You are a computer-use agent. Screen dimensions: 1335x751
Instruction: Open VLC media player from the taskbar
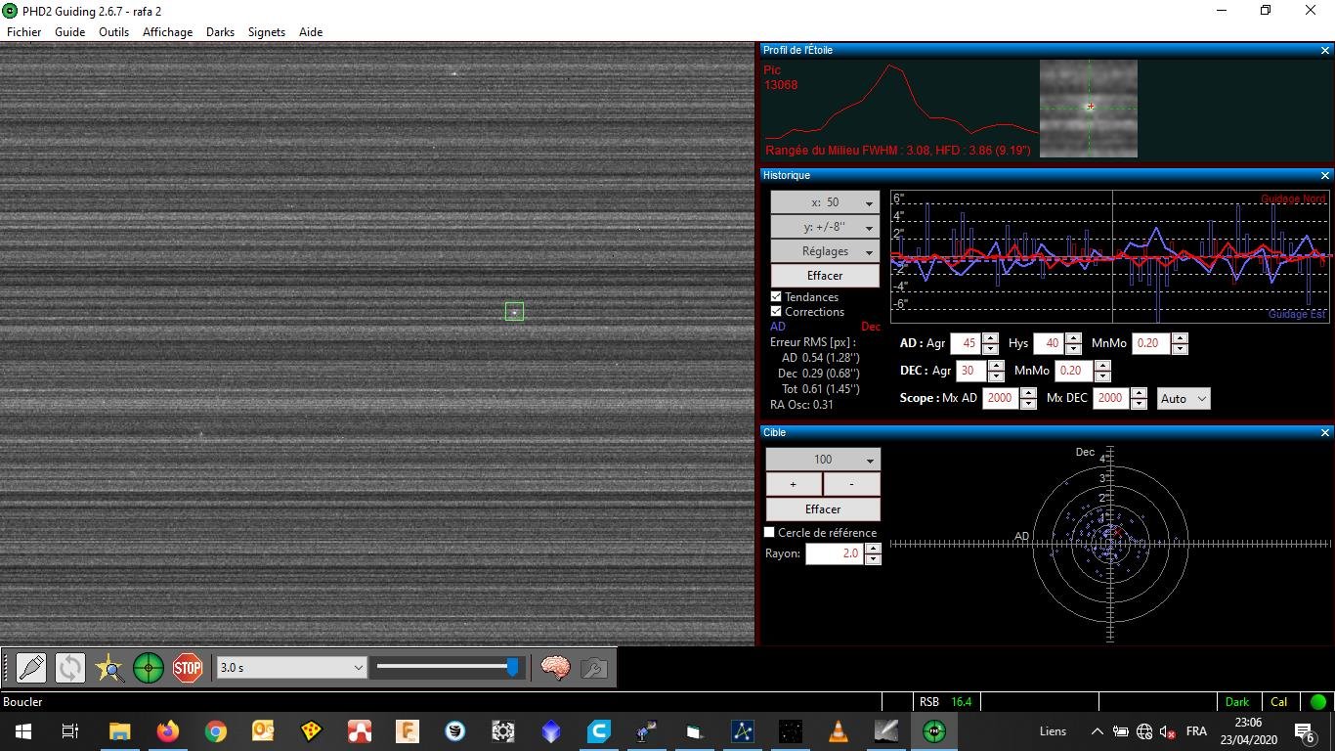[838, 730]
